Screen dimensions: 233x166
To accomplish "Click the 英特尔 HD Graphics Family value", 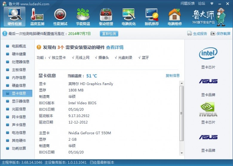I will (91, 84).
